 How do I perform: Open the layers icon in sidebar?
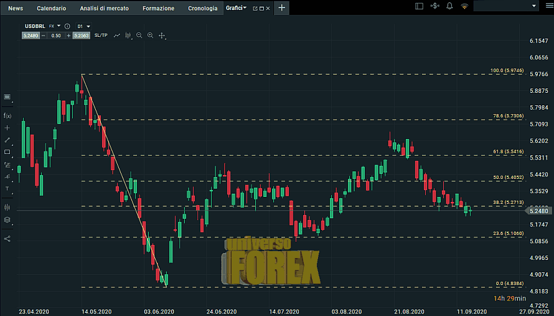[x=7, y=220]
